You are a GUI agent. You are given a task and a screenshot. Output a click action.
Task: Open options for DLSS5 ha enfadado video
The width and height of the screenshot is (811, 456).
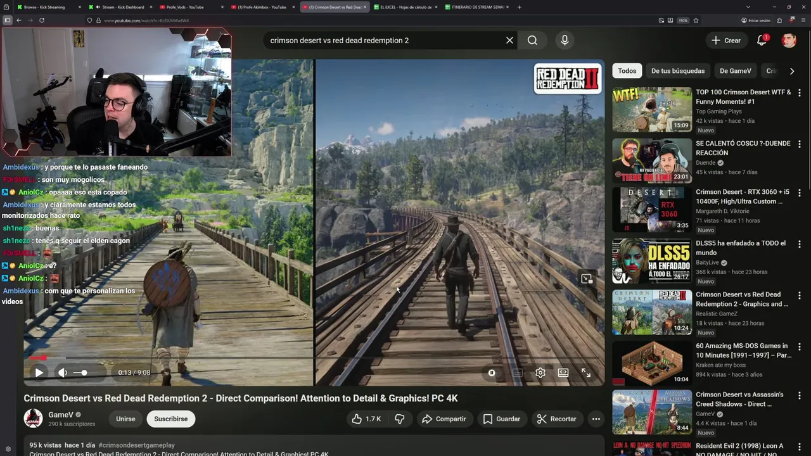coord(800,244)
